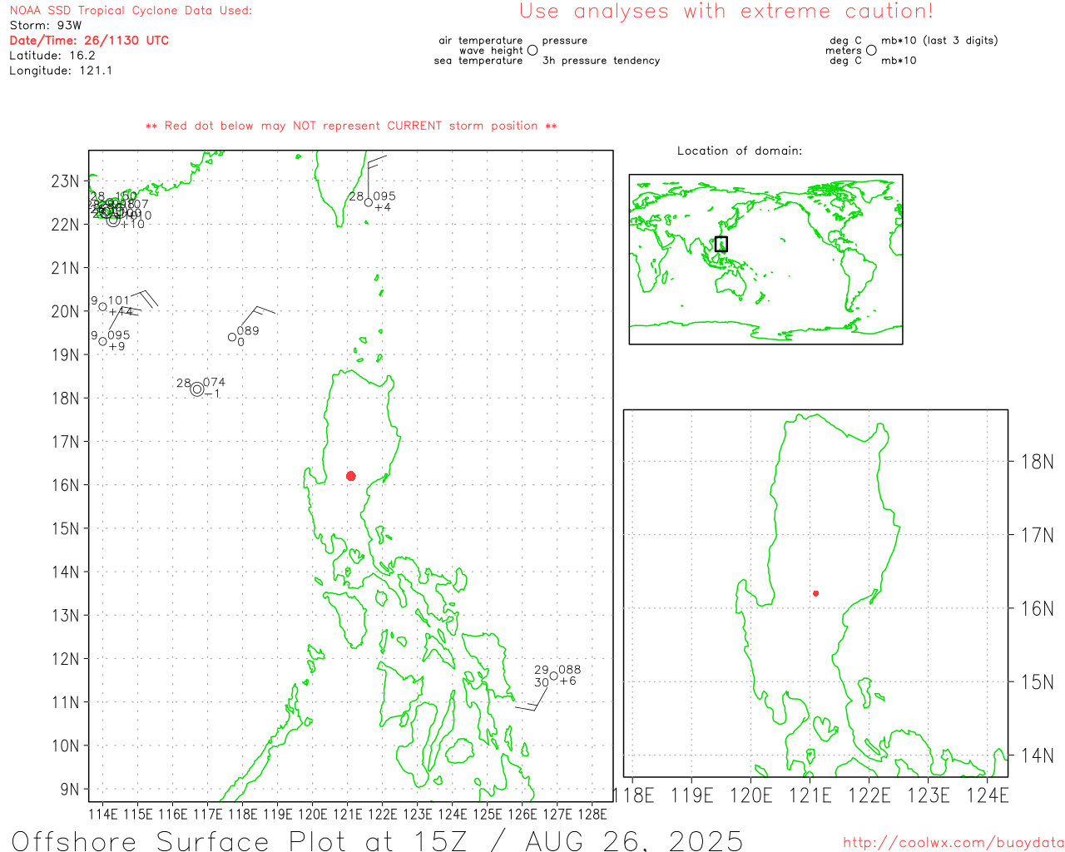Click the red 'Red dot below may NOT represent' notice
The image size is (1065, 852).
[351, 126]
